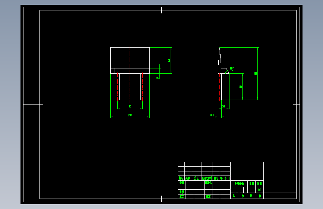Screen dimensions: 323x209
Task: Click the 标记 header cell in title block
Action: point(181,178)
